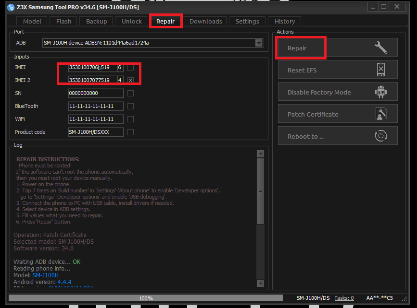Viewport: 417px width, 308px height.
Task: Click the log scroll down arrow
Action: click(x=260, y=284)
